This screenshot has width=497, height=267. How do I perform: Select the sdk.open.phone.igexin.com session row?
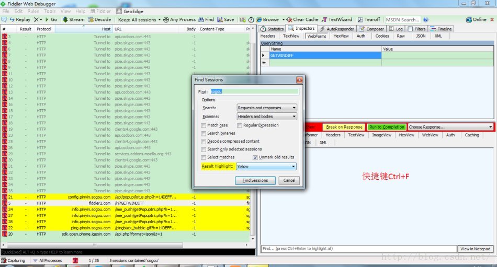tap(126, 234)
